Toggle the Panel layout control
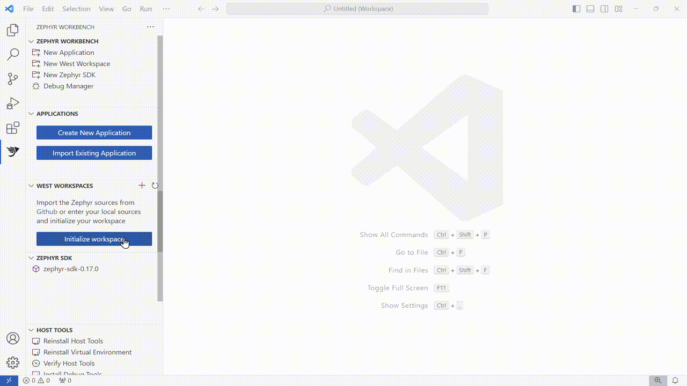The height and width of the screenshot is (386, 687). pos(590,9)
